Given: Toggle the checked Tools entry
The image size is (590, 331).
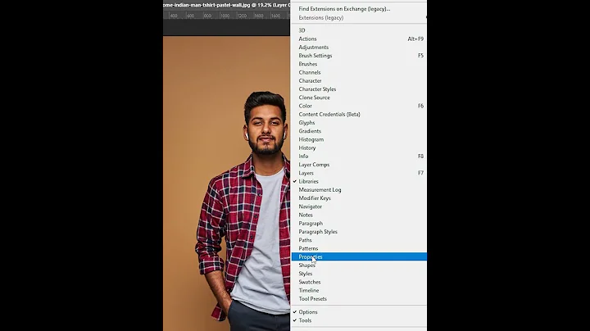Looking at the screenshot, I should point(359,320).
